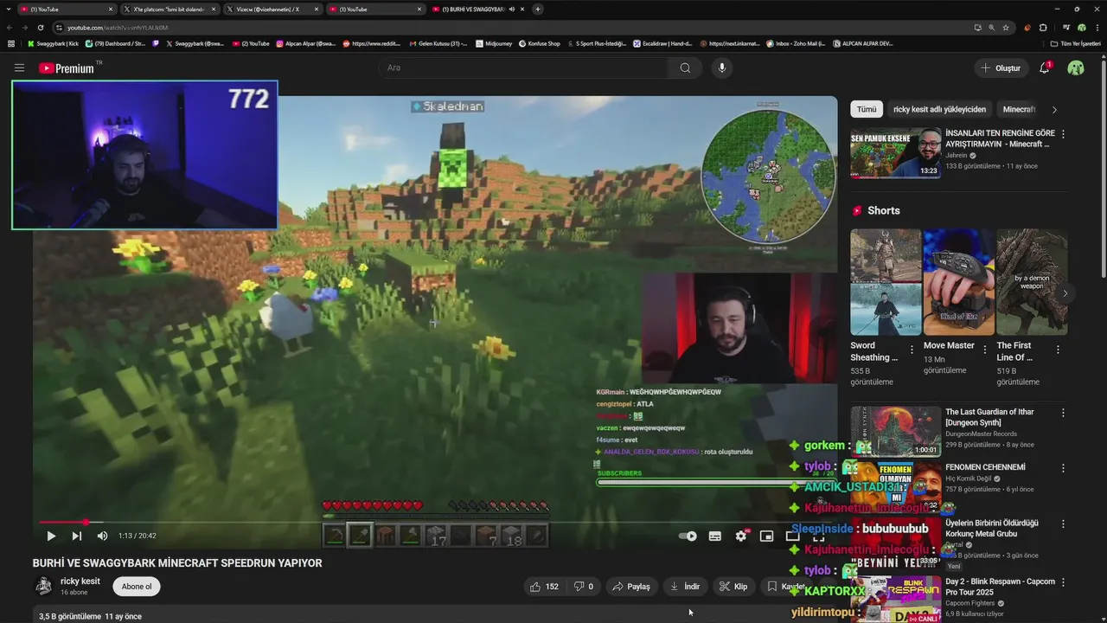Open 'The Last Guardian of Ithar' video title

point(989,417)
